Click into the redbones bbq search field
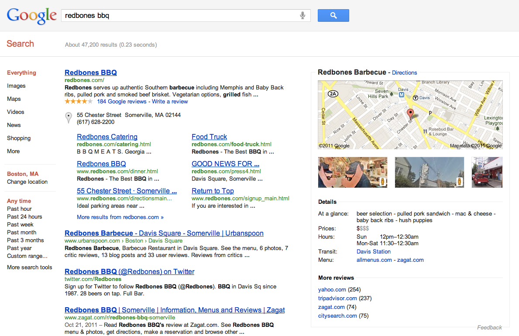519x336 pixels. pos(179,16)
